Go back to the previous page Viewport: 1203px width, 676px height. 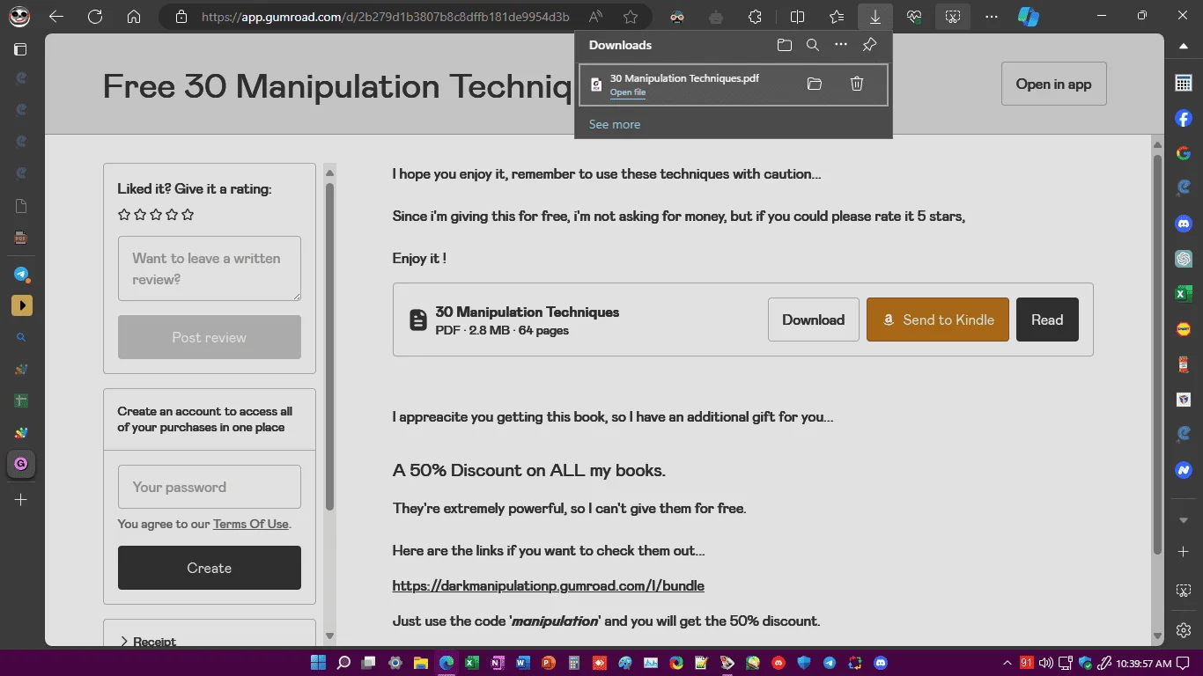point(56,17)
